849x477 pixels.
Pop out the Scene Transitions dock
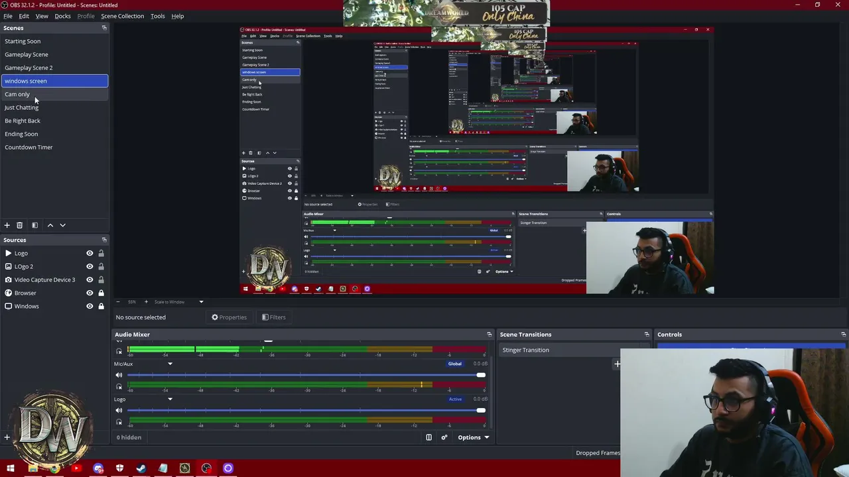tap(647, 335)
